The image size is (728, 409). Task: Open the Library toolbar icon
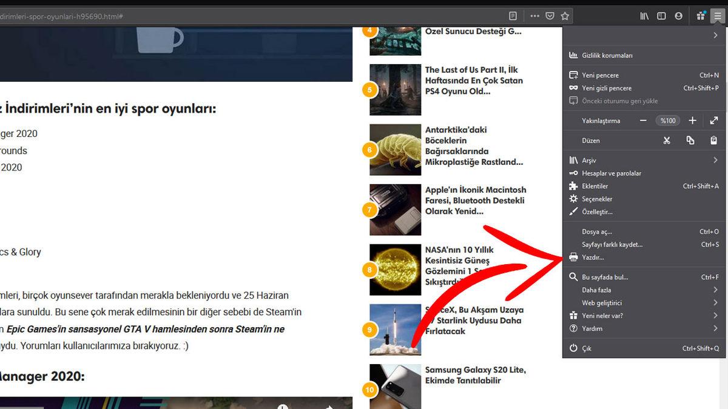tap(645, 16)
